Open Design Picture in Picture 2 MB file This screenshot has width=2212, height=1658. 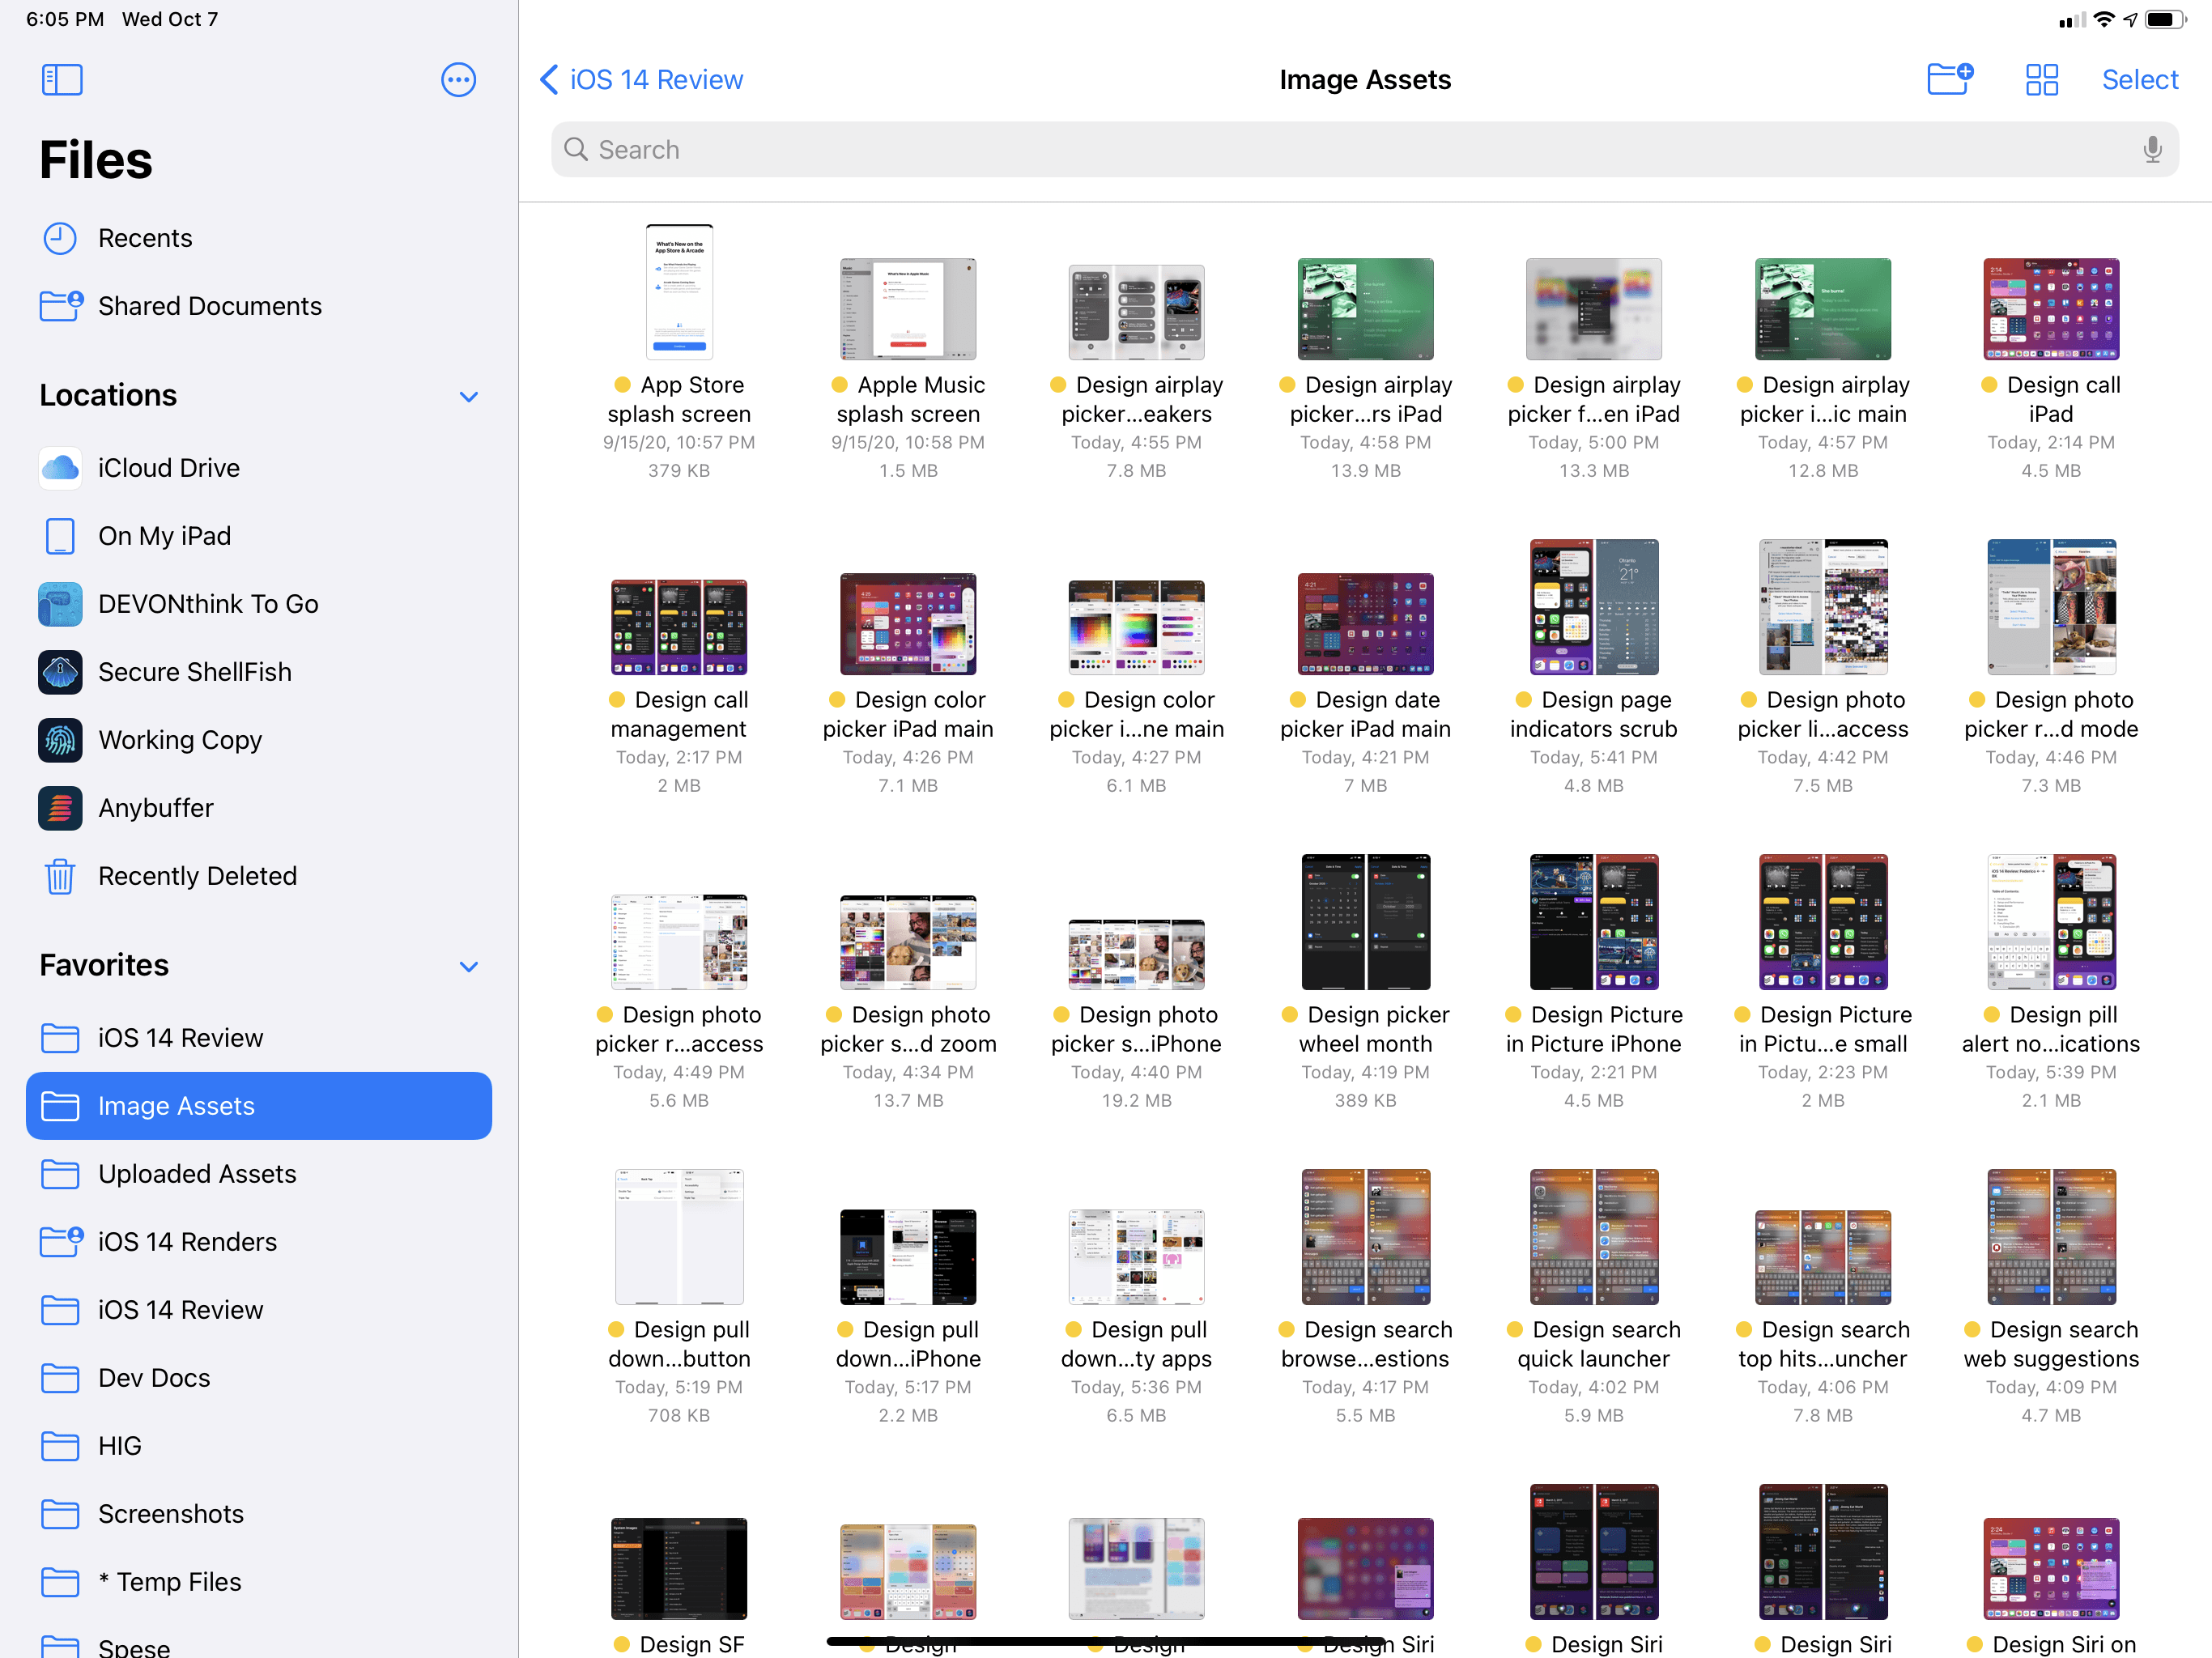tap(1822, 922)
